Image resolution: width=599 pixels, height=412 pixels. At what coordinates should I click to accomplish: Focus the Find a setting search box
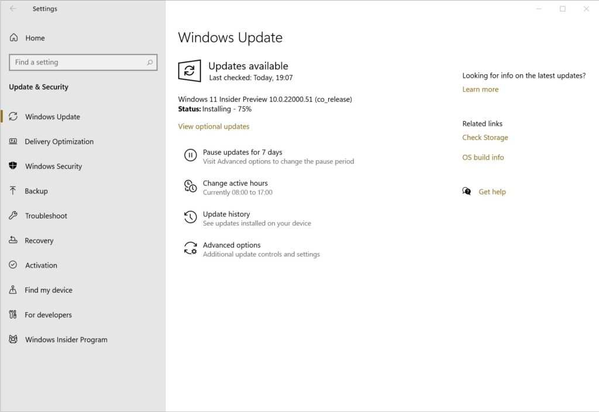[x=76, y=63]
